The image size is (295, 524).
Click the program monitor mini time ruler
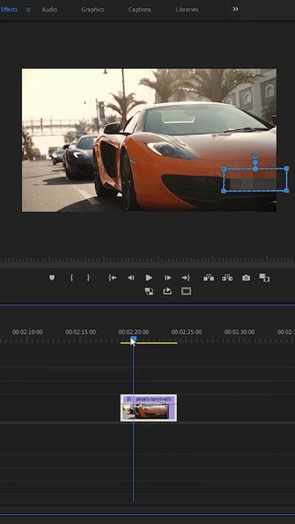147,260
